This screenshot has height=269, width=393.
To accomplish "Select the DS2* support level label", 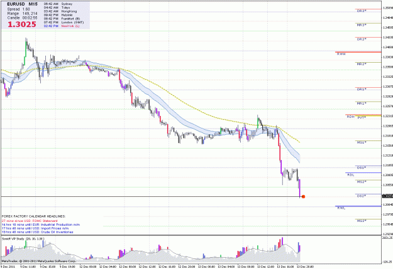I will 362,196.
